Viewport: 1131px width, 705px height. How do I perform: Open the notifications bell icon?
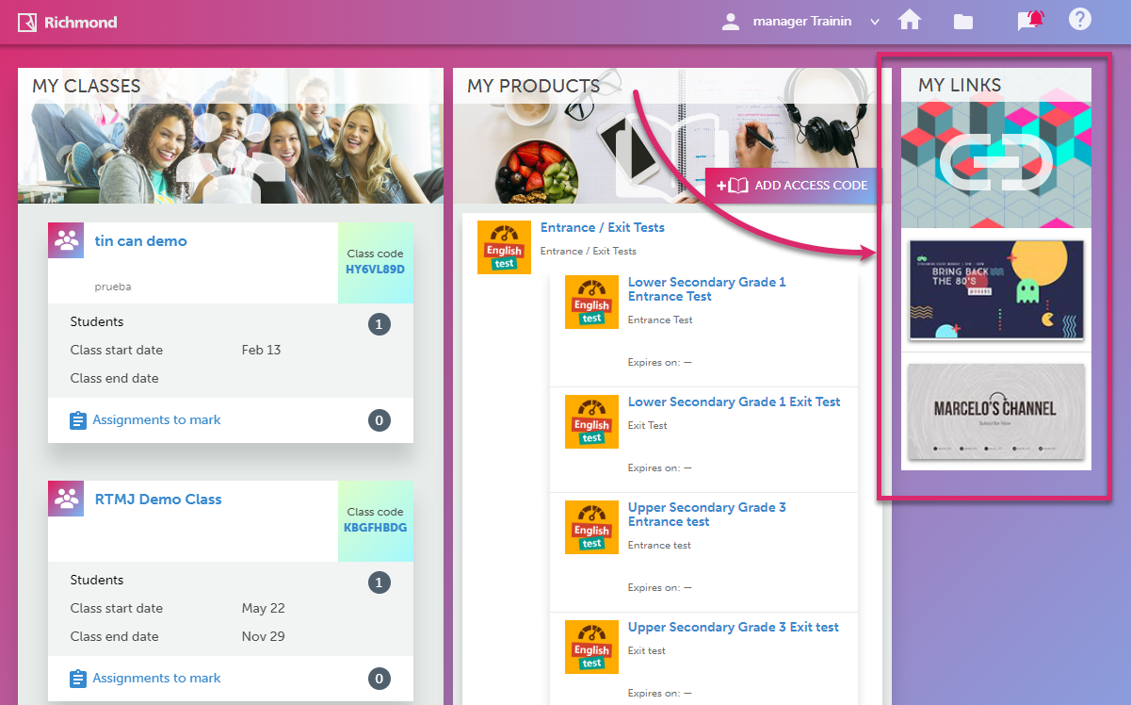(x=1030, y=21)
